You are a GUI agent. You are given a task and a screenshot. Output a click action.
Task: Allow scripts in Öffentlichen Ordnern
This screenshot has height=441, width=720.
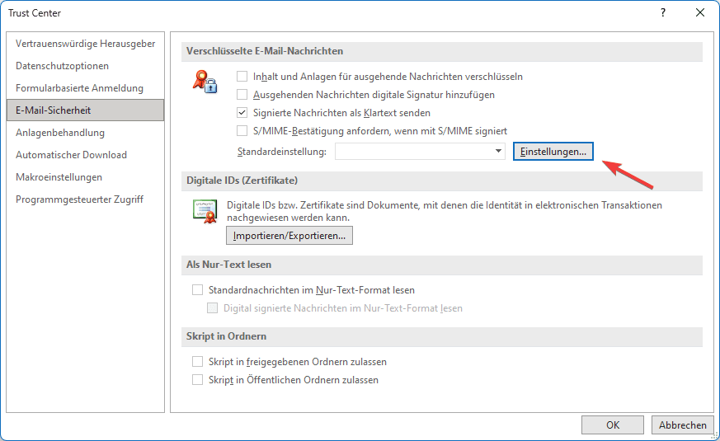point(197,380)
